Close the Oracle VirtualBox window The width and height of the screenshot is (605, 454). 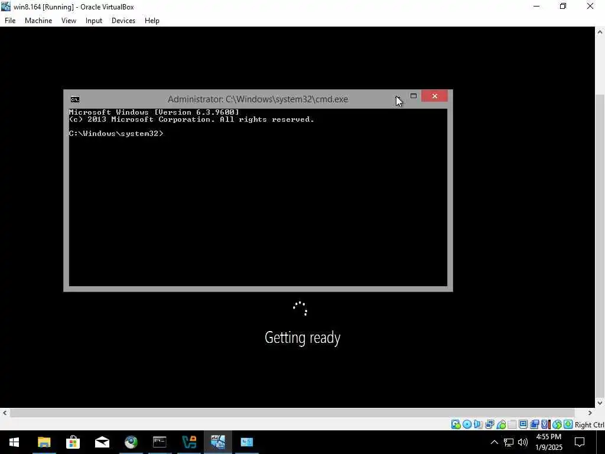click(x=590, y=6)
